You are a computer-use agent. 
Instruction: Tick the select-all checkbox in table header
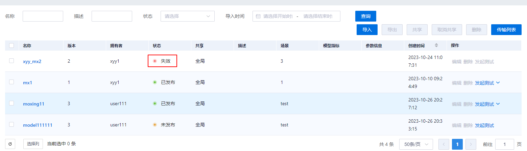[11, 46]
